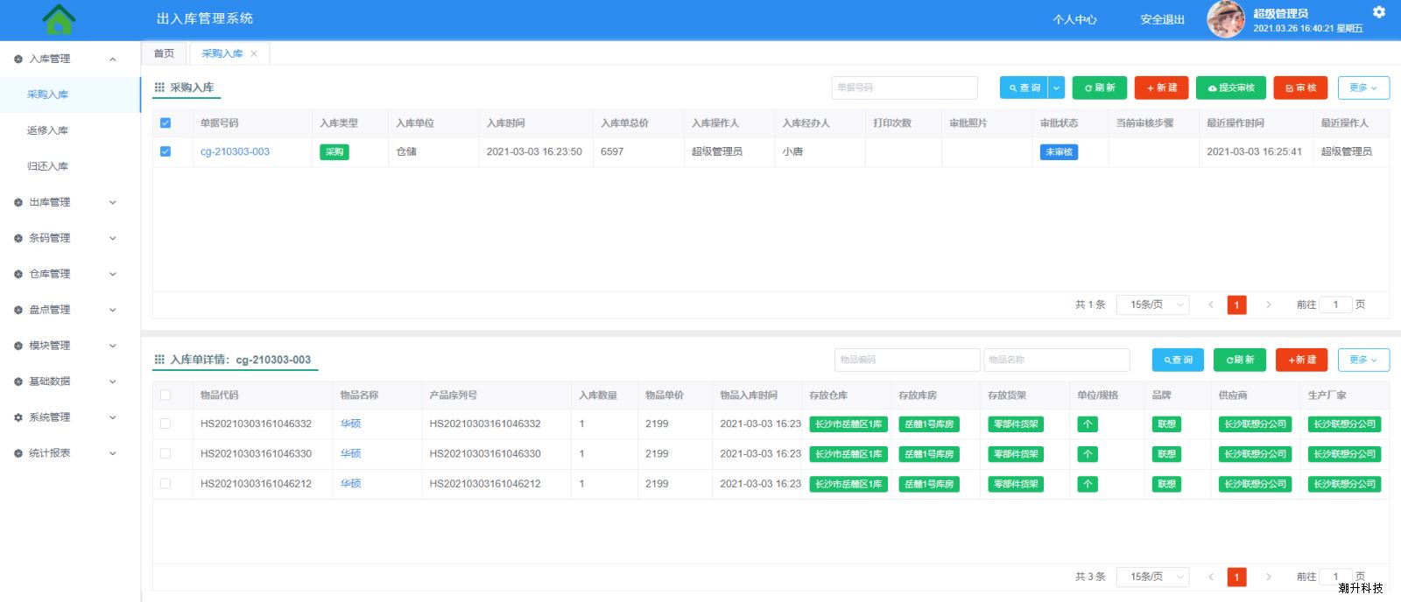Focus the 单据号码 search field
Image resolution: width=1401 pixels, height=602 pixels.
coord(905,87)
